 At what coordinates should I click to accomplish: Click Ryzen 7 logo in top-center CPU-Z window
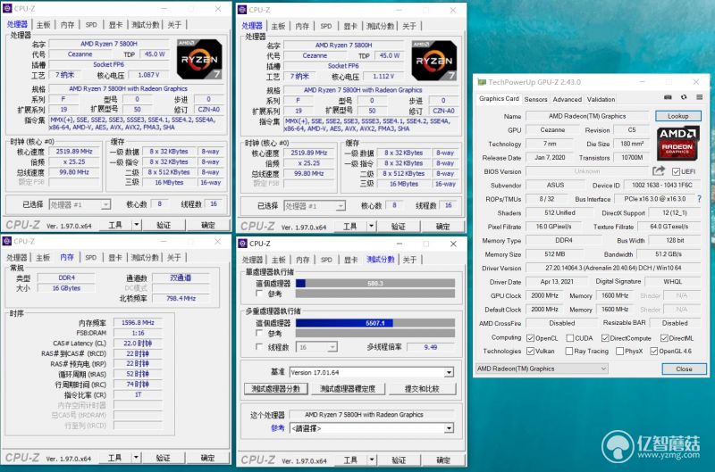click(434, 61)
